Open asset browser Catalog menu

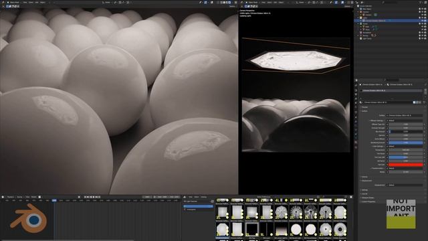[x=203, y=197]
